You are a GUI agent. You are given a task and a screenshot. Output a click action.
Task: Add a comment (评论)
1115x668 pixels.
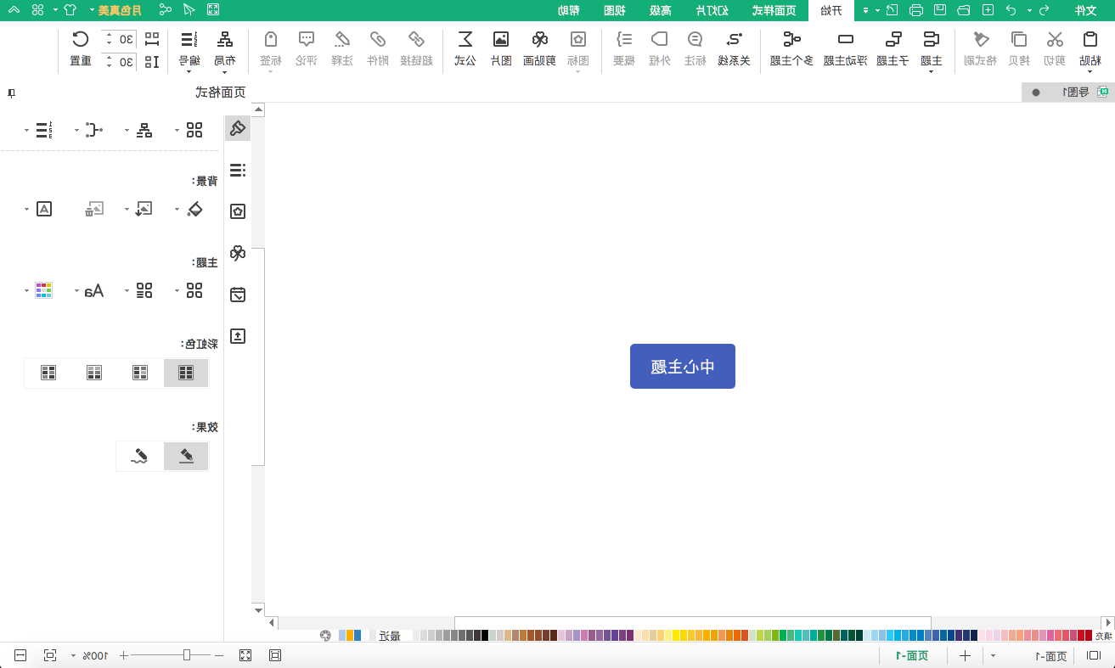[307, 49]
